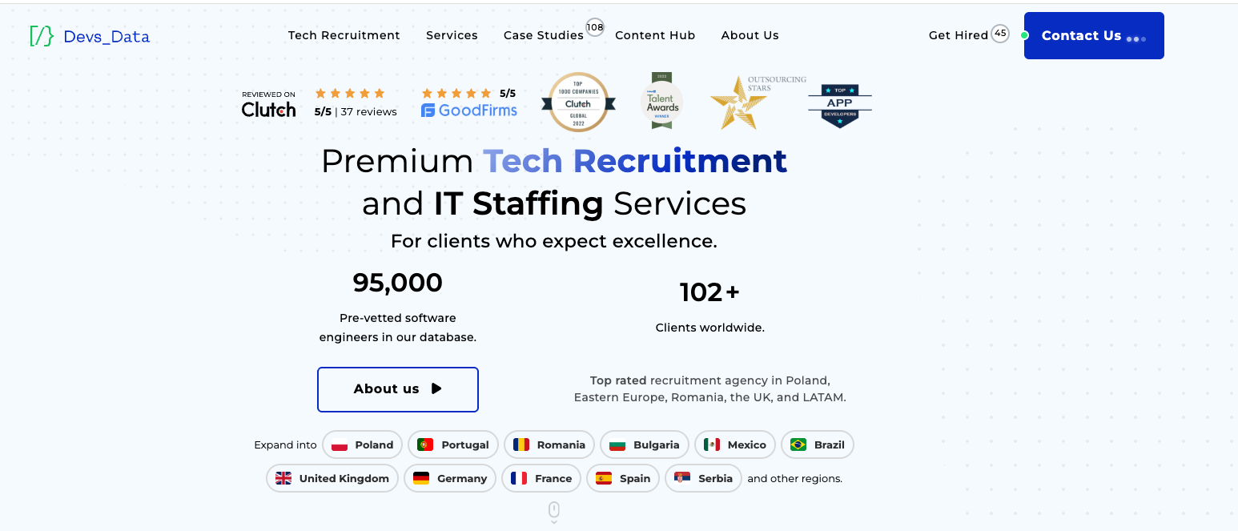Click the Contact Us button
This screenshot has height=531, width=1238.
[1094, 36]
